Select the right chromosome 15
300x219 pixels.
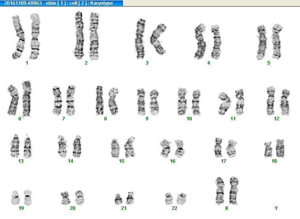pos(130,147)
